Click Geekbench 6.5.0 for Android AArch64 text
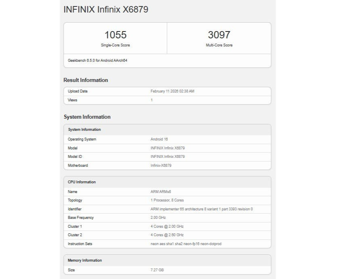341x279 pixels. [97, 60]
